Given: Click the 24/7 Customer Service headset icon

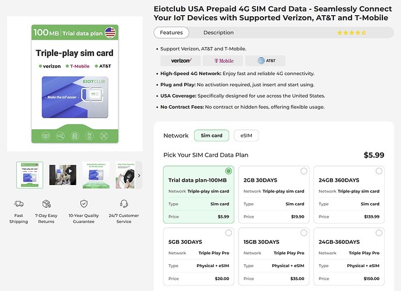Looking at the screenshot, I should pyautogui.click(x=124, y=204).
